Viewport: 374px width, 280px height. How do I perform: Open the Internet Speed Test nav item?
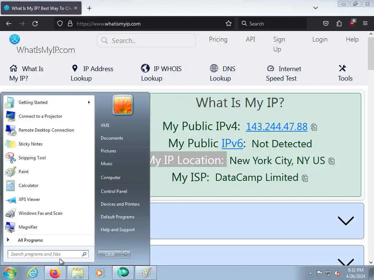tap(283, 73)
